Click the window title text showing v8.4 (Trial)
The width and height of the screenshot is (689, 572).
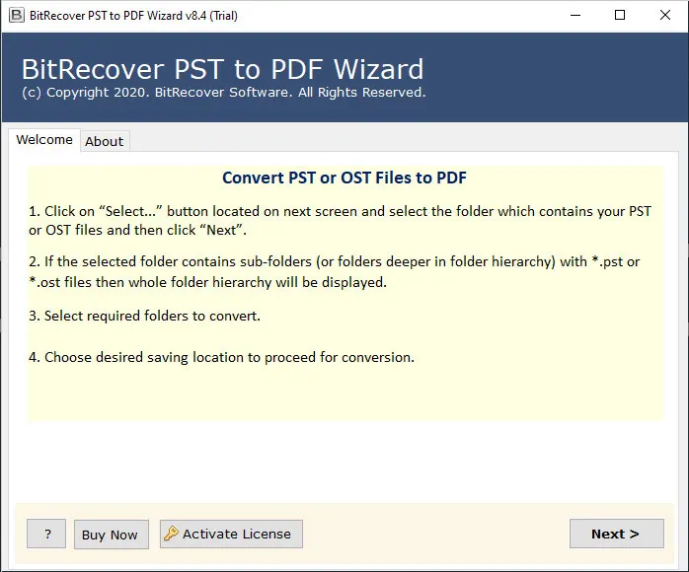tap(135, 15)
